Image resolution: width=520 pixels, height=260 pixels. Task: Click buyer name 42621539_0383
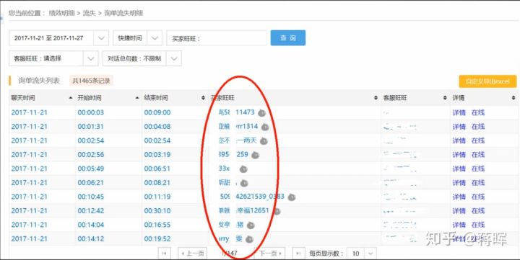[x=252, y=197]
